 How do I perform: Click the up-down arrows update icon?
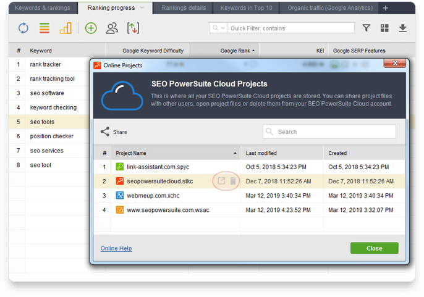point(133,28)
